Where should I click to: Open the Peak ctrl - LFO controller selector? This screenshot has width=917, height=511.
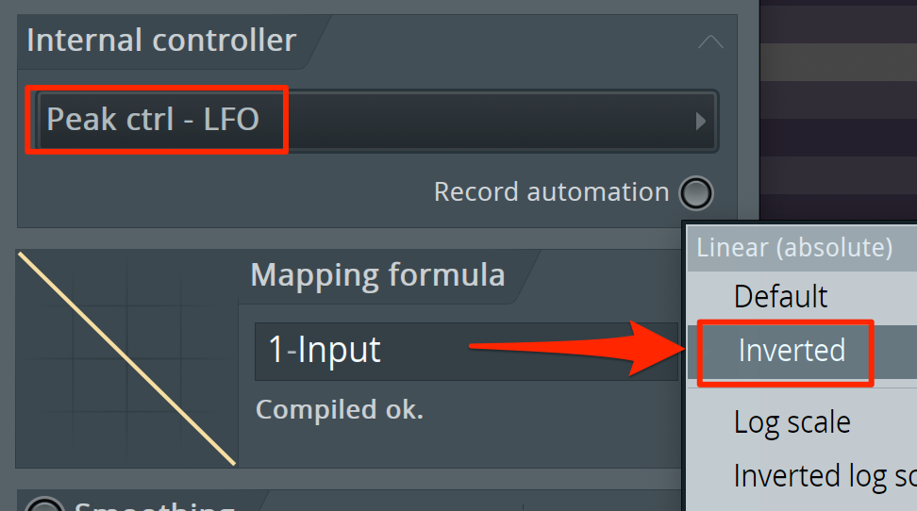376,121
